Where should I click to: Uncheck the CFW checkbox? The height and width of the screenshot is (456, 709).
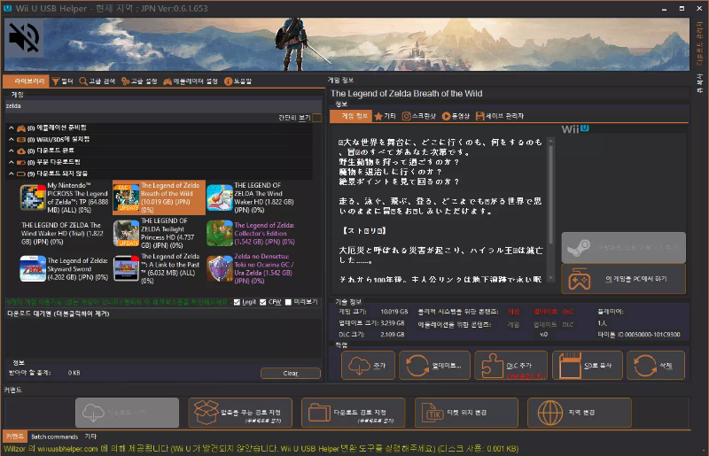coord(263,302)
